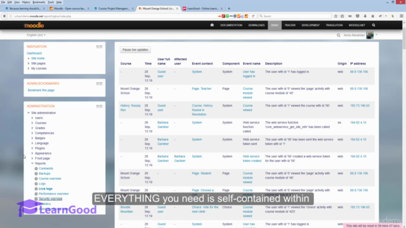The image size is (406, 228).
Task: Open the browser hamburger menu
Action: [x=402, y=16]
